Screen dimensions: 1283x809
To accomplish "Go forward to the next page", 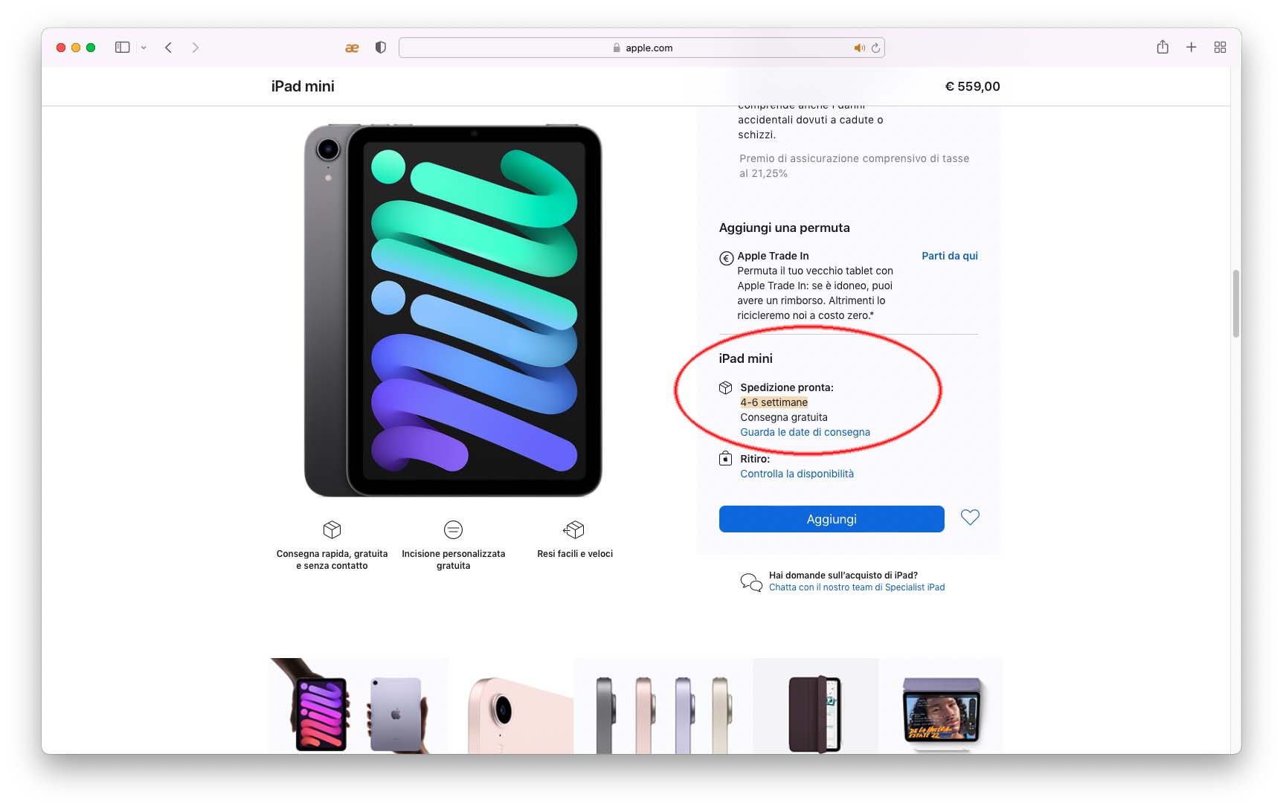I will 196,48.
